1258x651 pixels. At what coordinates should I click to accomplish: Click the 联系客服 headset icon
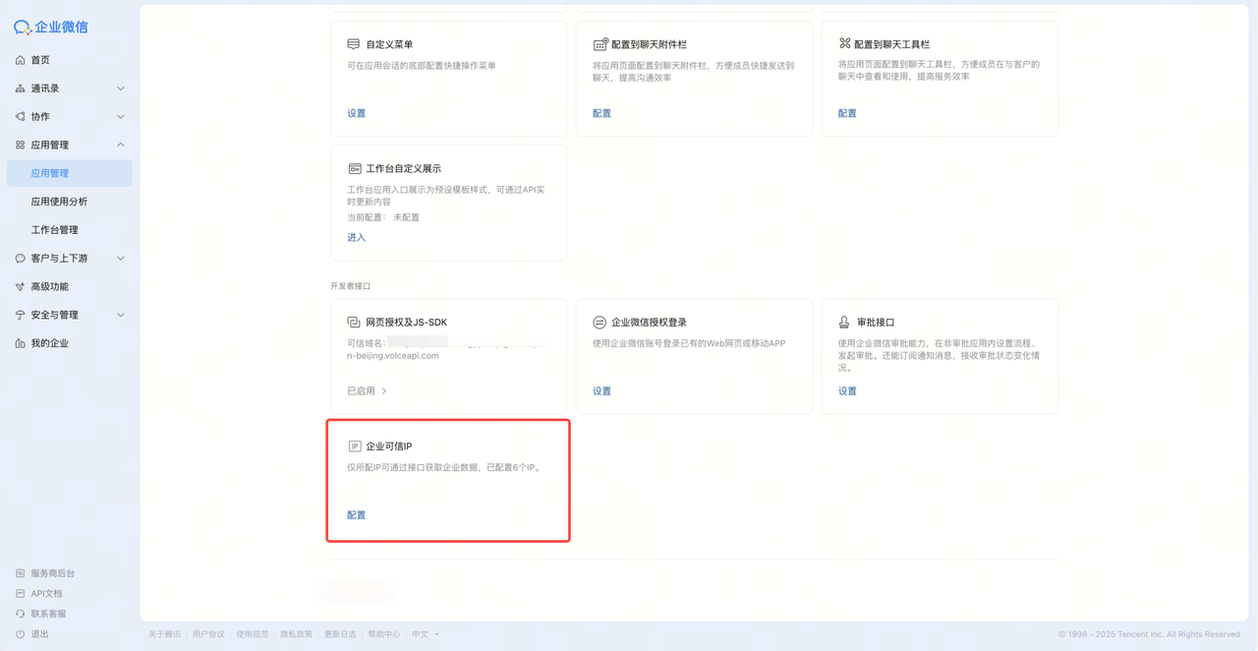20,614
